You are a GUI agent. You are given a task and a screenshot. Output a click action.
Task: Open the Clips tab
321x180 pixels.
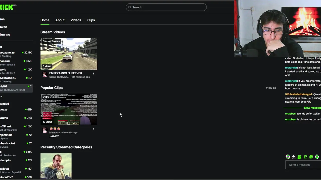(91, 20)
